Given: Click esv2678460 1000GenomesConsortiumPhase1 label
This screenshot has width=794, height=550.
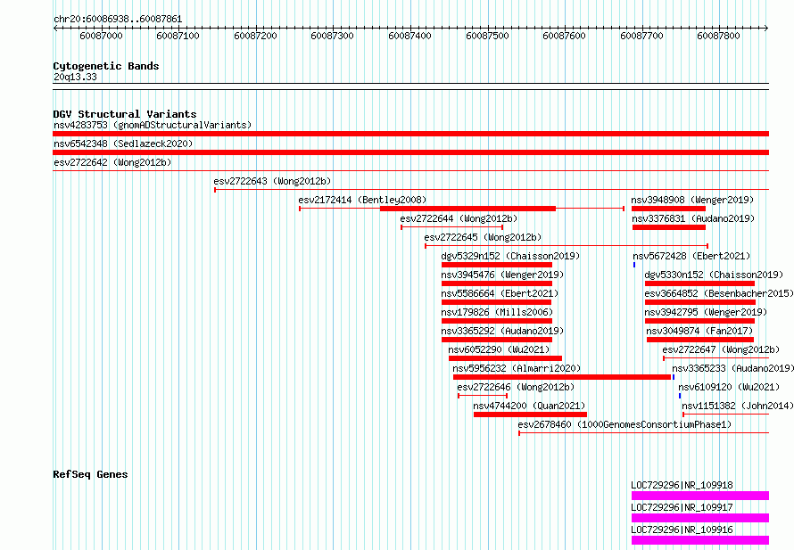Looking at the screenshot, I should (624, 424).
